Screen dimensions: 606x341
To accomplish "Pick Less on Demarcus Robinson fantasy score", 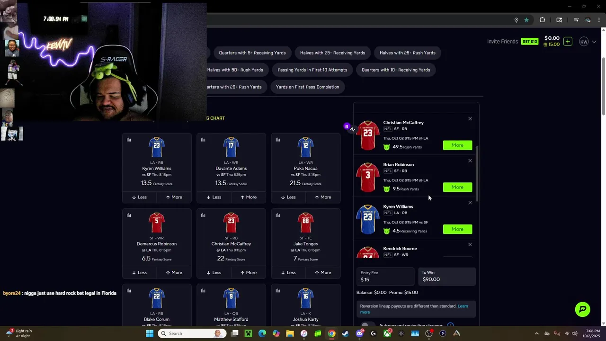I will pos(139,272).
